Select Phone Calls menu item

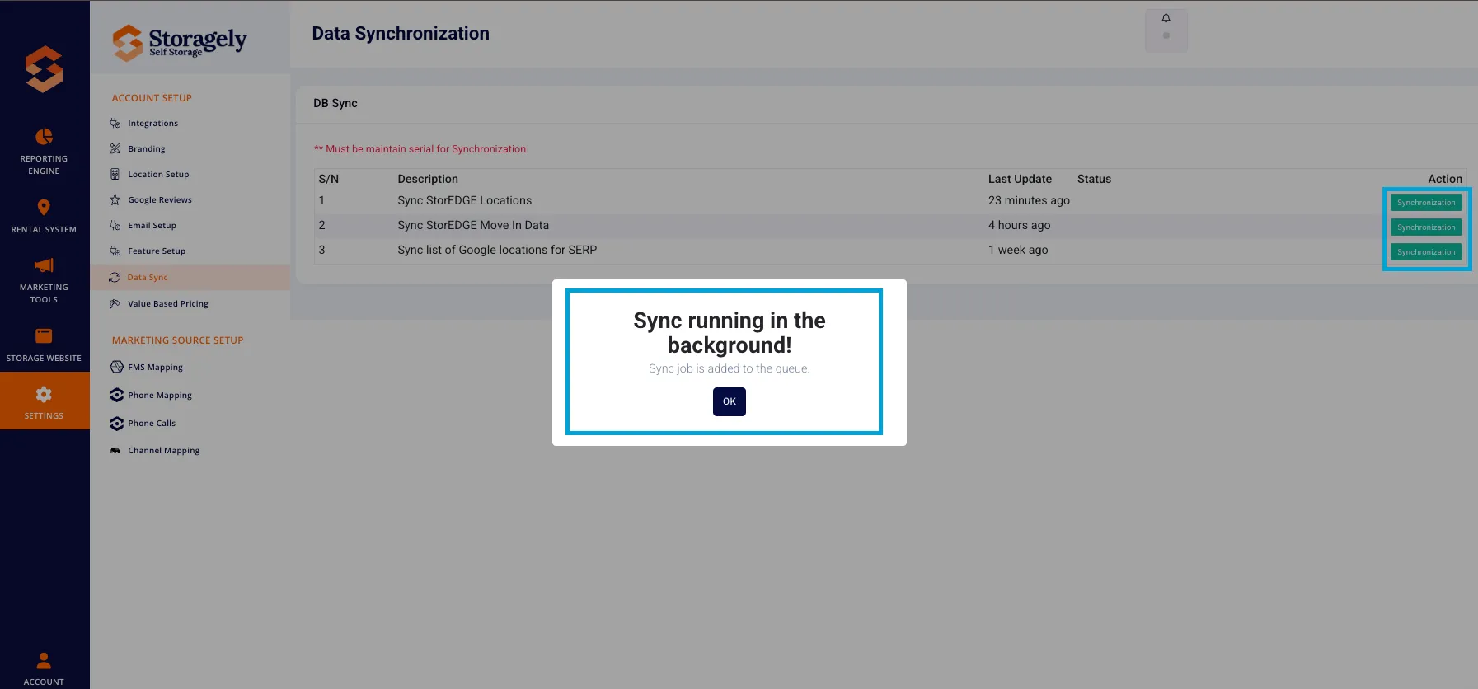(x=152, y=424)
